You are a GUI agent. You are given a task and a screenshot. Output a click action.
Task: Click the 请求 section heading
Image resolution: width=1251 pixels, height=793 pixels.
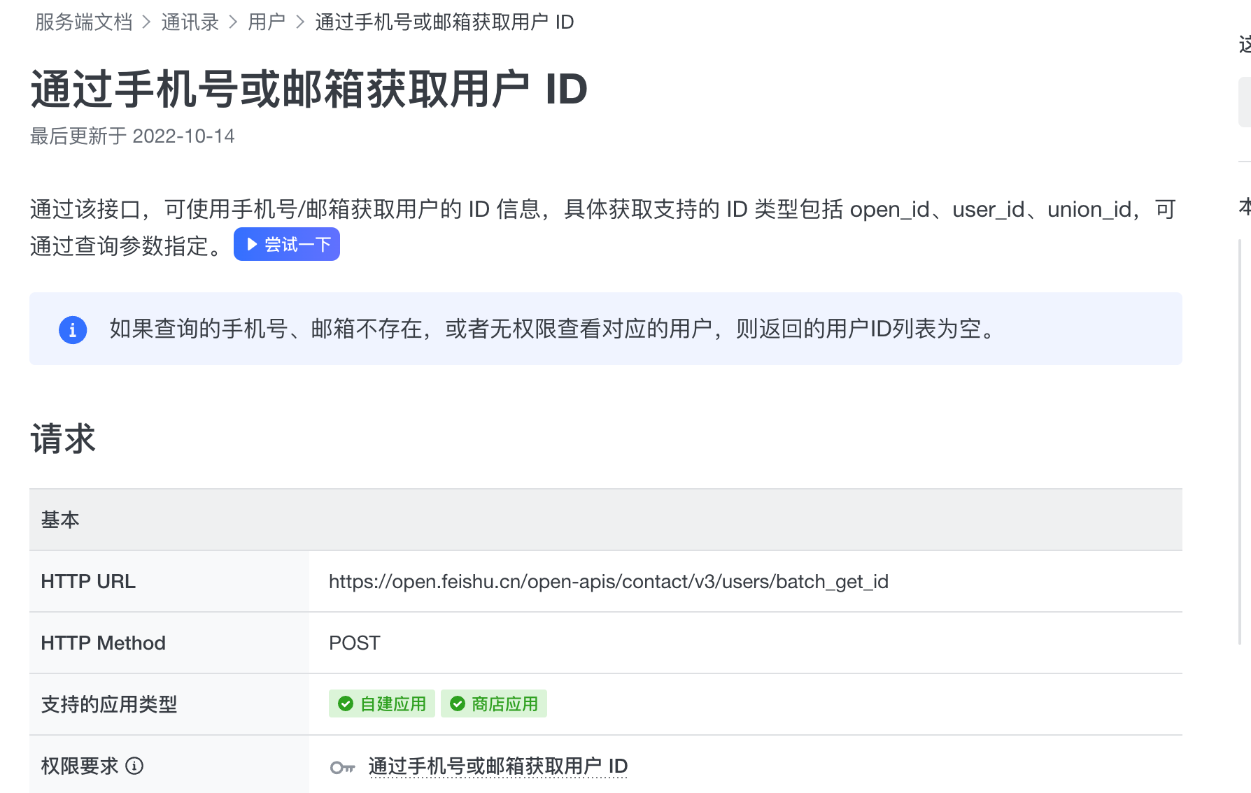point(63,438)
